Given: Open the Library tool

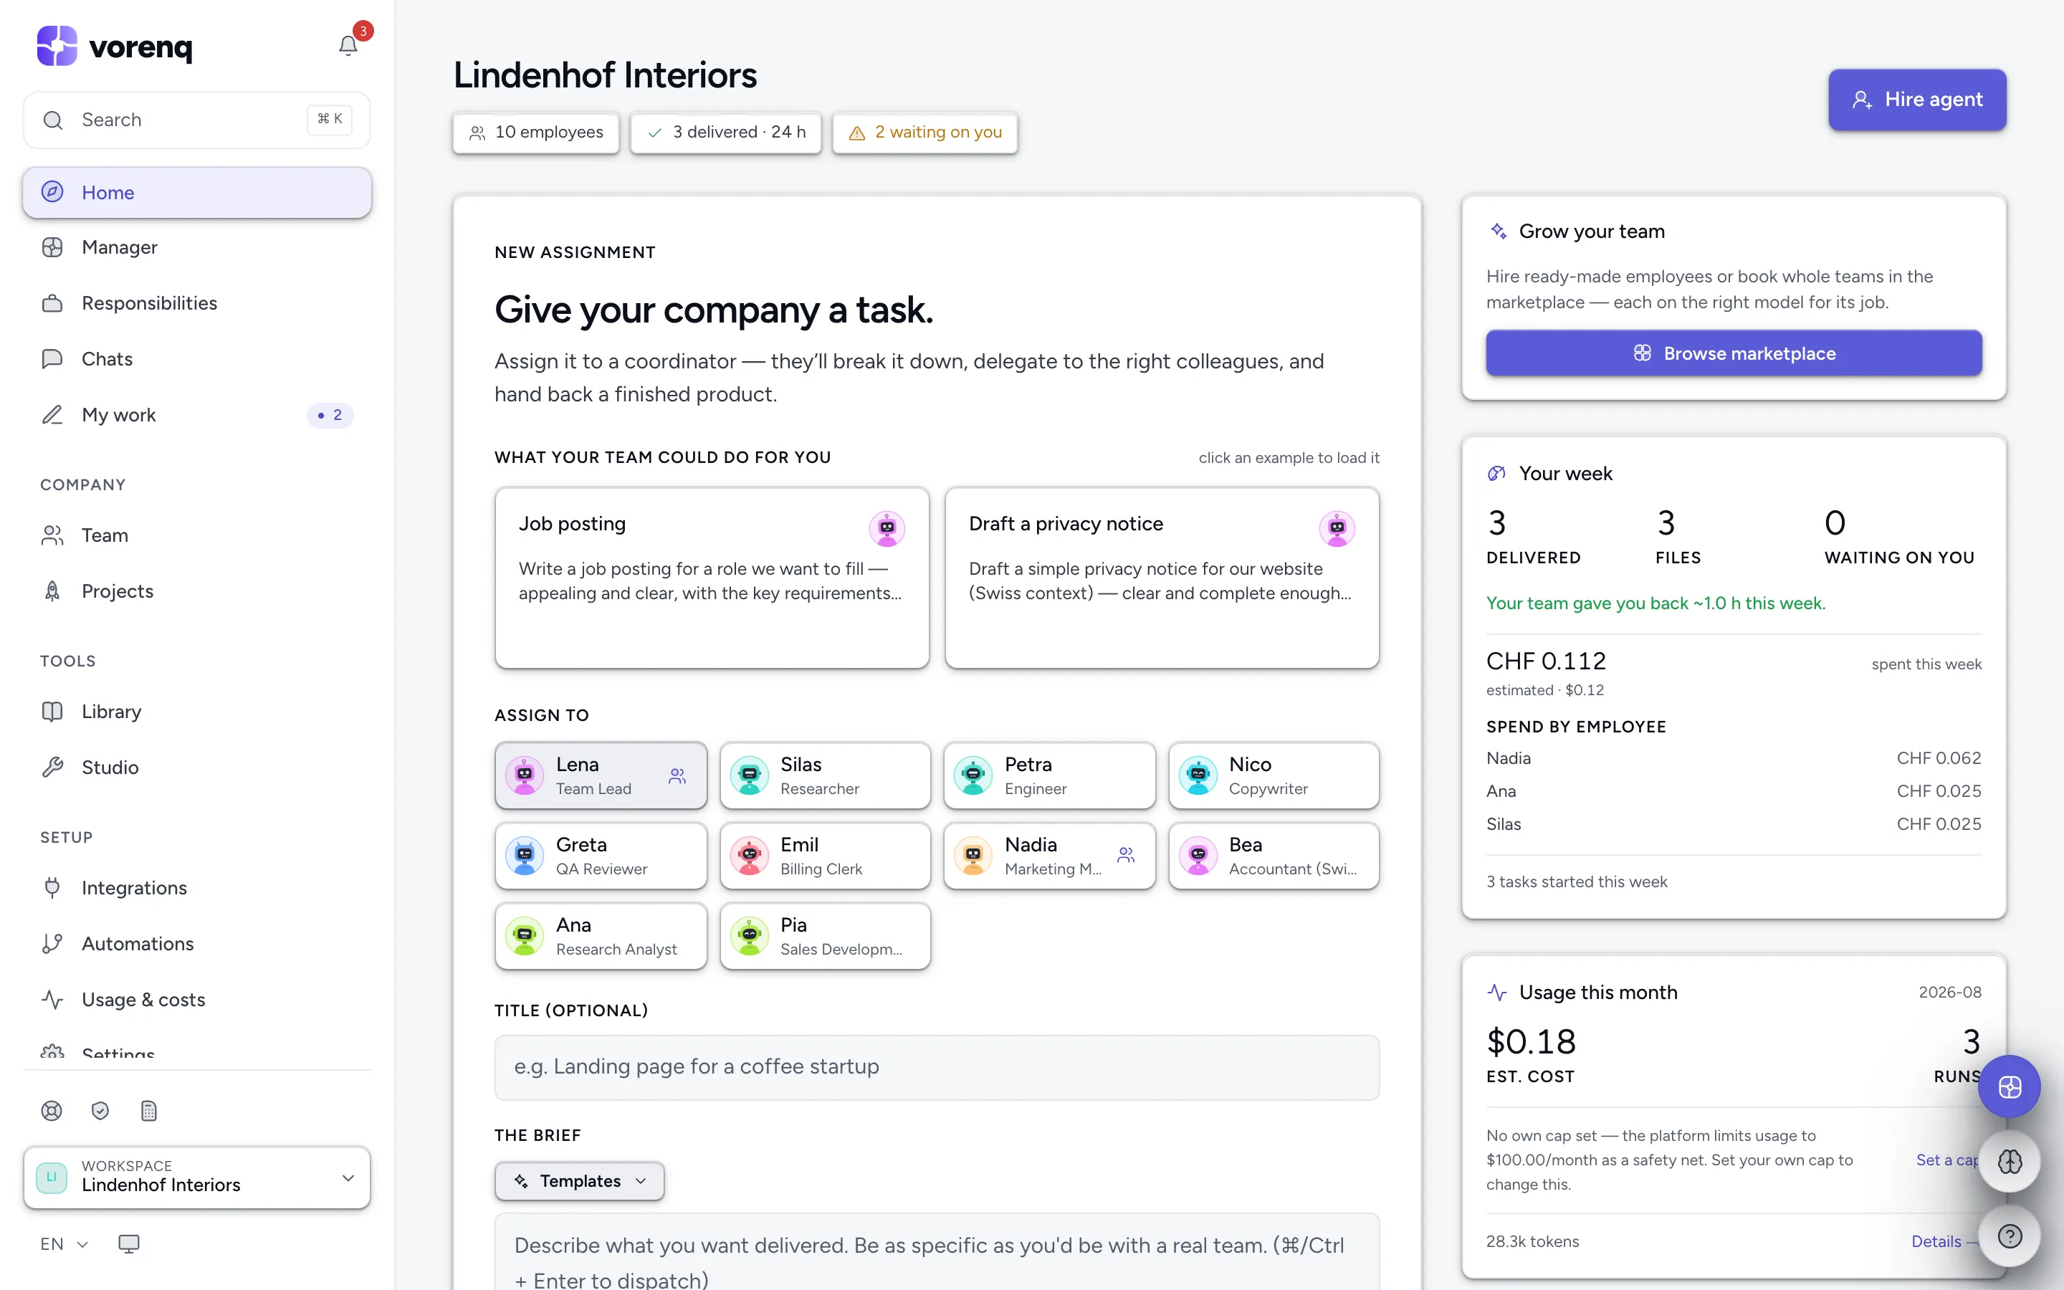Looking at the screenshot, I should pyautogui.click(x=197, y=712).
